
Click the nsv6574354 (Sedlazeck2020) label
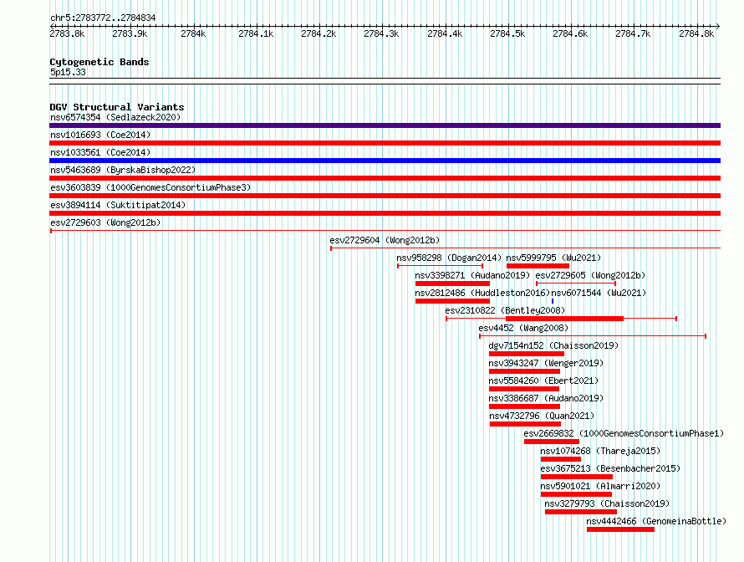[115, 117]
